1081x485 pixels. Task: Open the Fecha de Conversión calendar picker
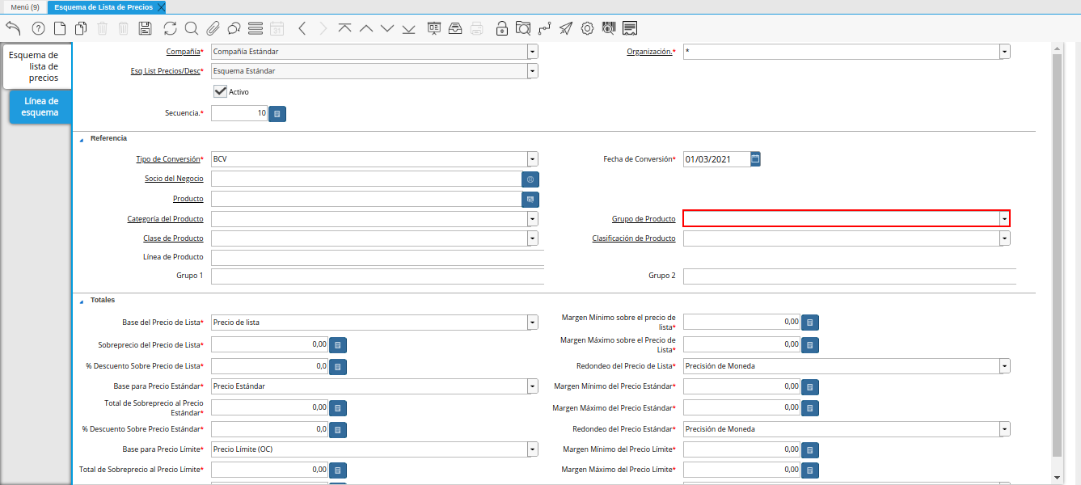(x=755, y=159)
